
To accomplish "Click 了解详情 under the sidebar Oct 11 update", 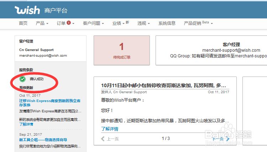I will click(26, 124).
